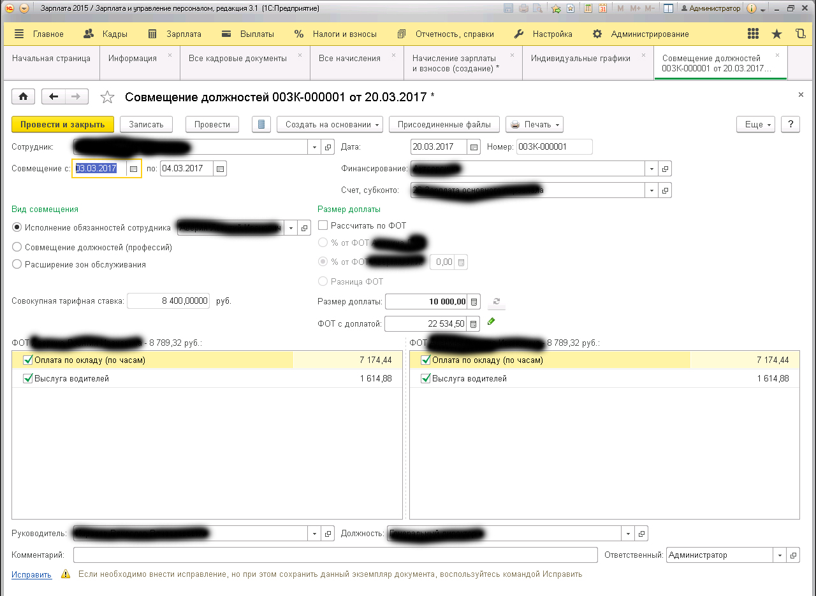Add document to favorites with star outline icon
Viewport: 816px width, 596px height.
click(108, 97)
